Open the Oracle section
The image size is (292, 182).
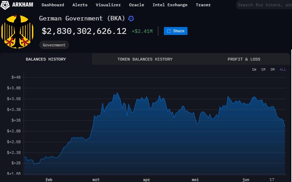(136, 5)
